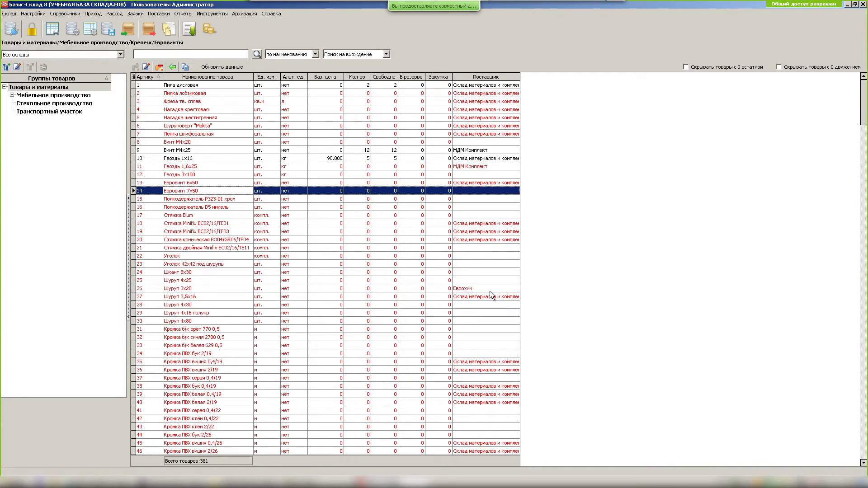Click the box with green arrow icon
The image size is (868, 488).
click(128, 29)
